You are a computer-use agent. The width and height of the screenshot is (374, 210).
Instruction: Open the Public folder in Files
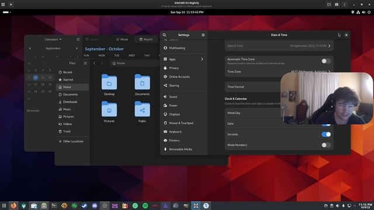pos(143,111)
